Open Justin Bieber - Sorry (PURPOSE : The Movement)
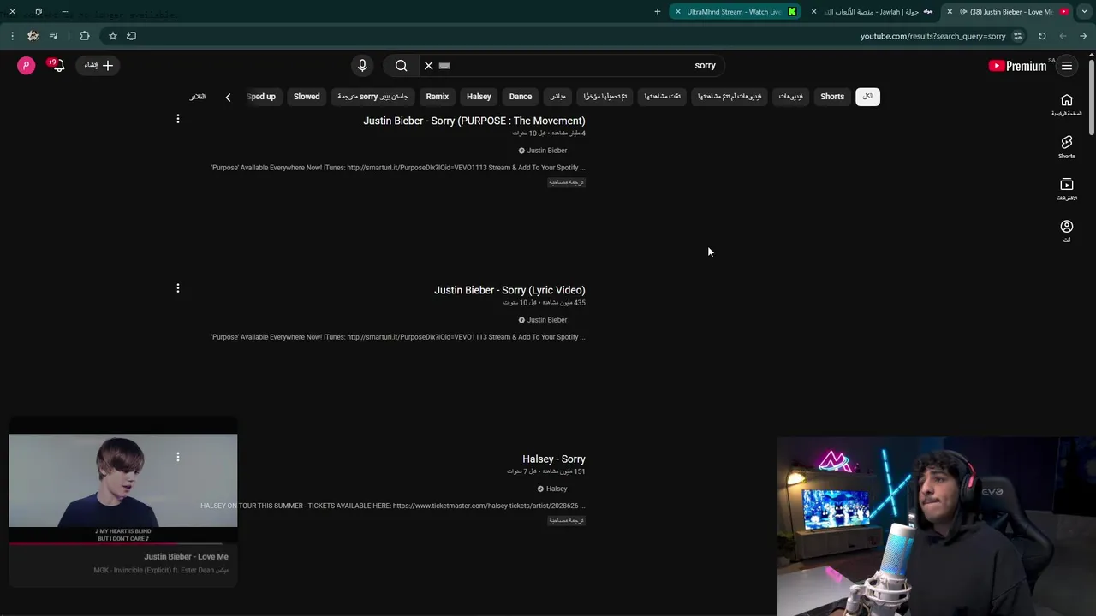The image size is (1096, 616). (474, 121)
